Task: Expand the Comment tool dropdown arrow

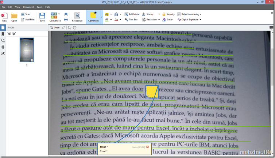Action: point(101,17)
